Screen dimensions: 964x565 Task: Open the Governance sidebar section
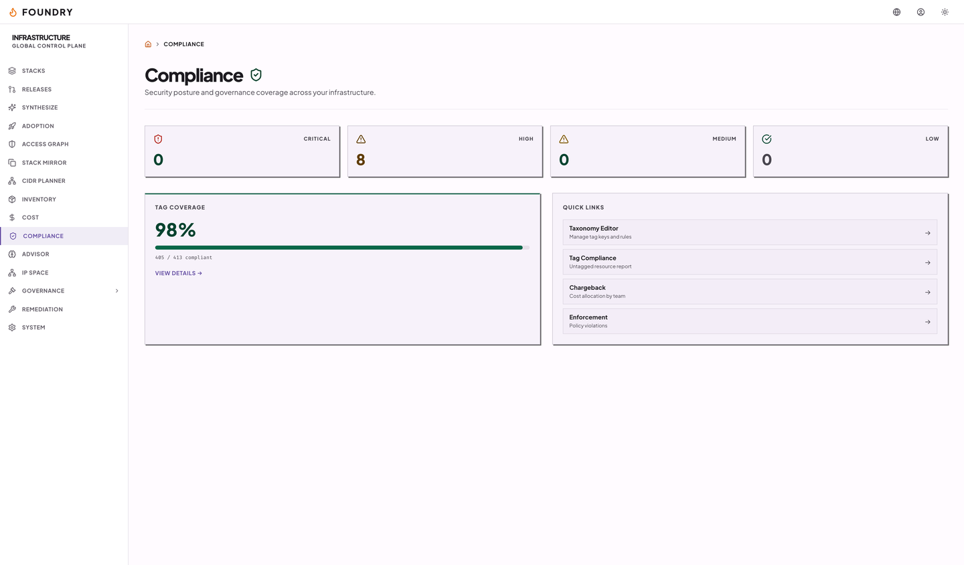64,291
